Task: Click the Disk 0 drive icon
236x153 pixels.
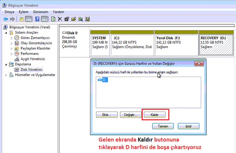Action: (x=65, y=33)
